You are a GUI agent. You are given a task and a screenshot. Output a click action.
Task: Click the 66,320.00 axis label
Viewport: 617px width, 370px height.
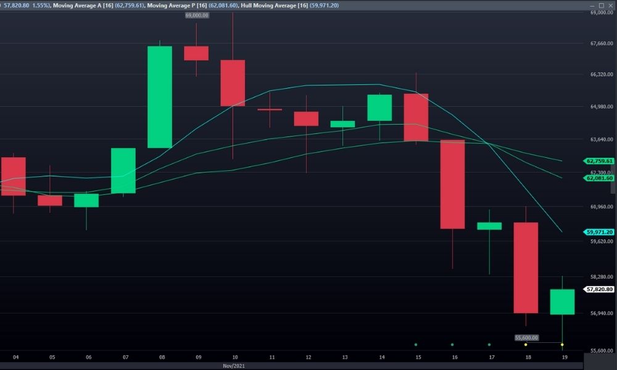(602, 74)
